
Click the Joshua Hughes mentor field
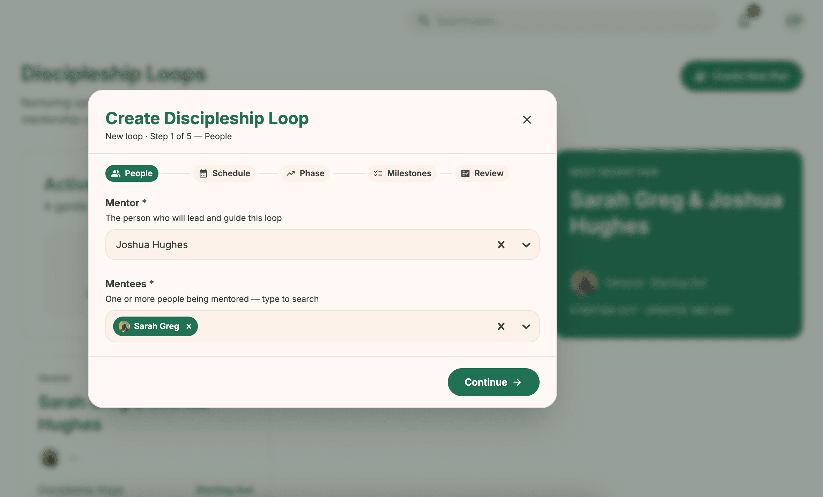click(x=322, y=245)
